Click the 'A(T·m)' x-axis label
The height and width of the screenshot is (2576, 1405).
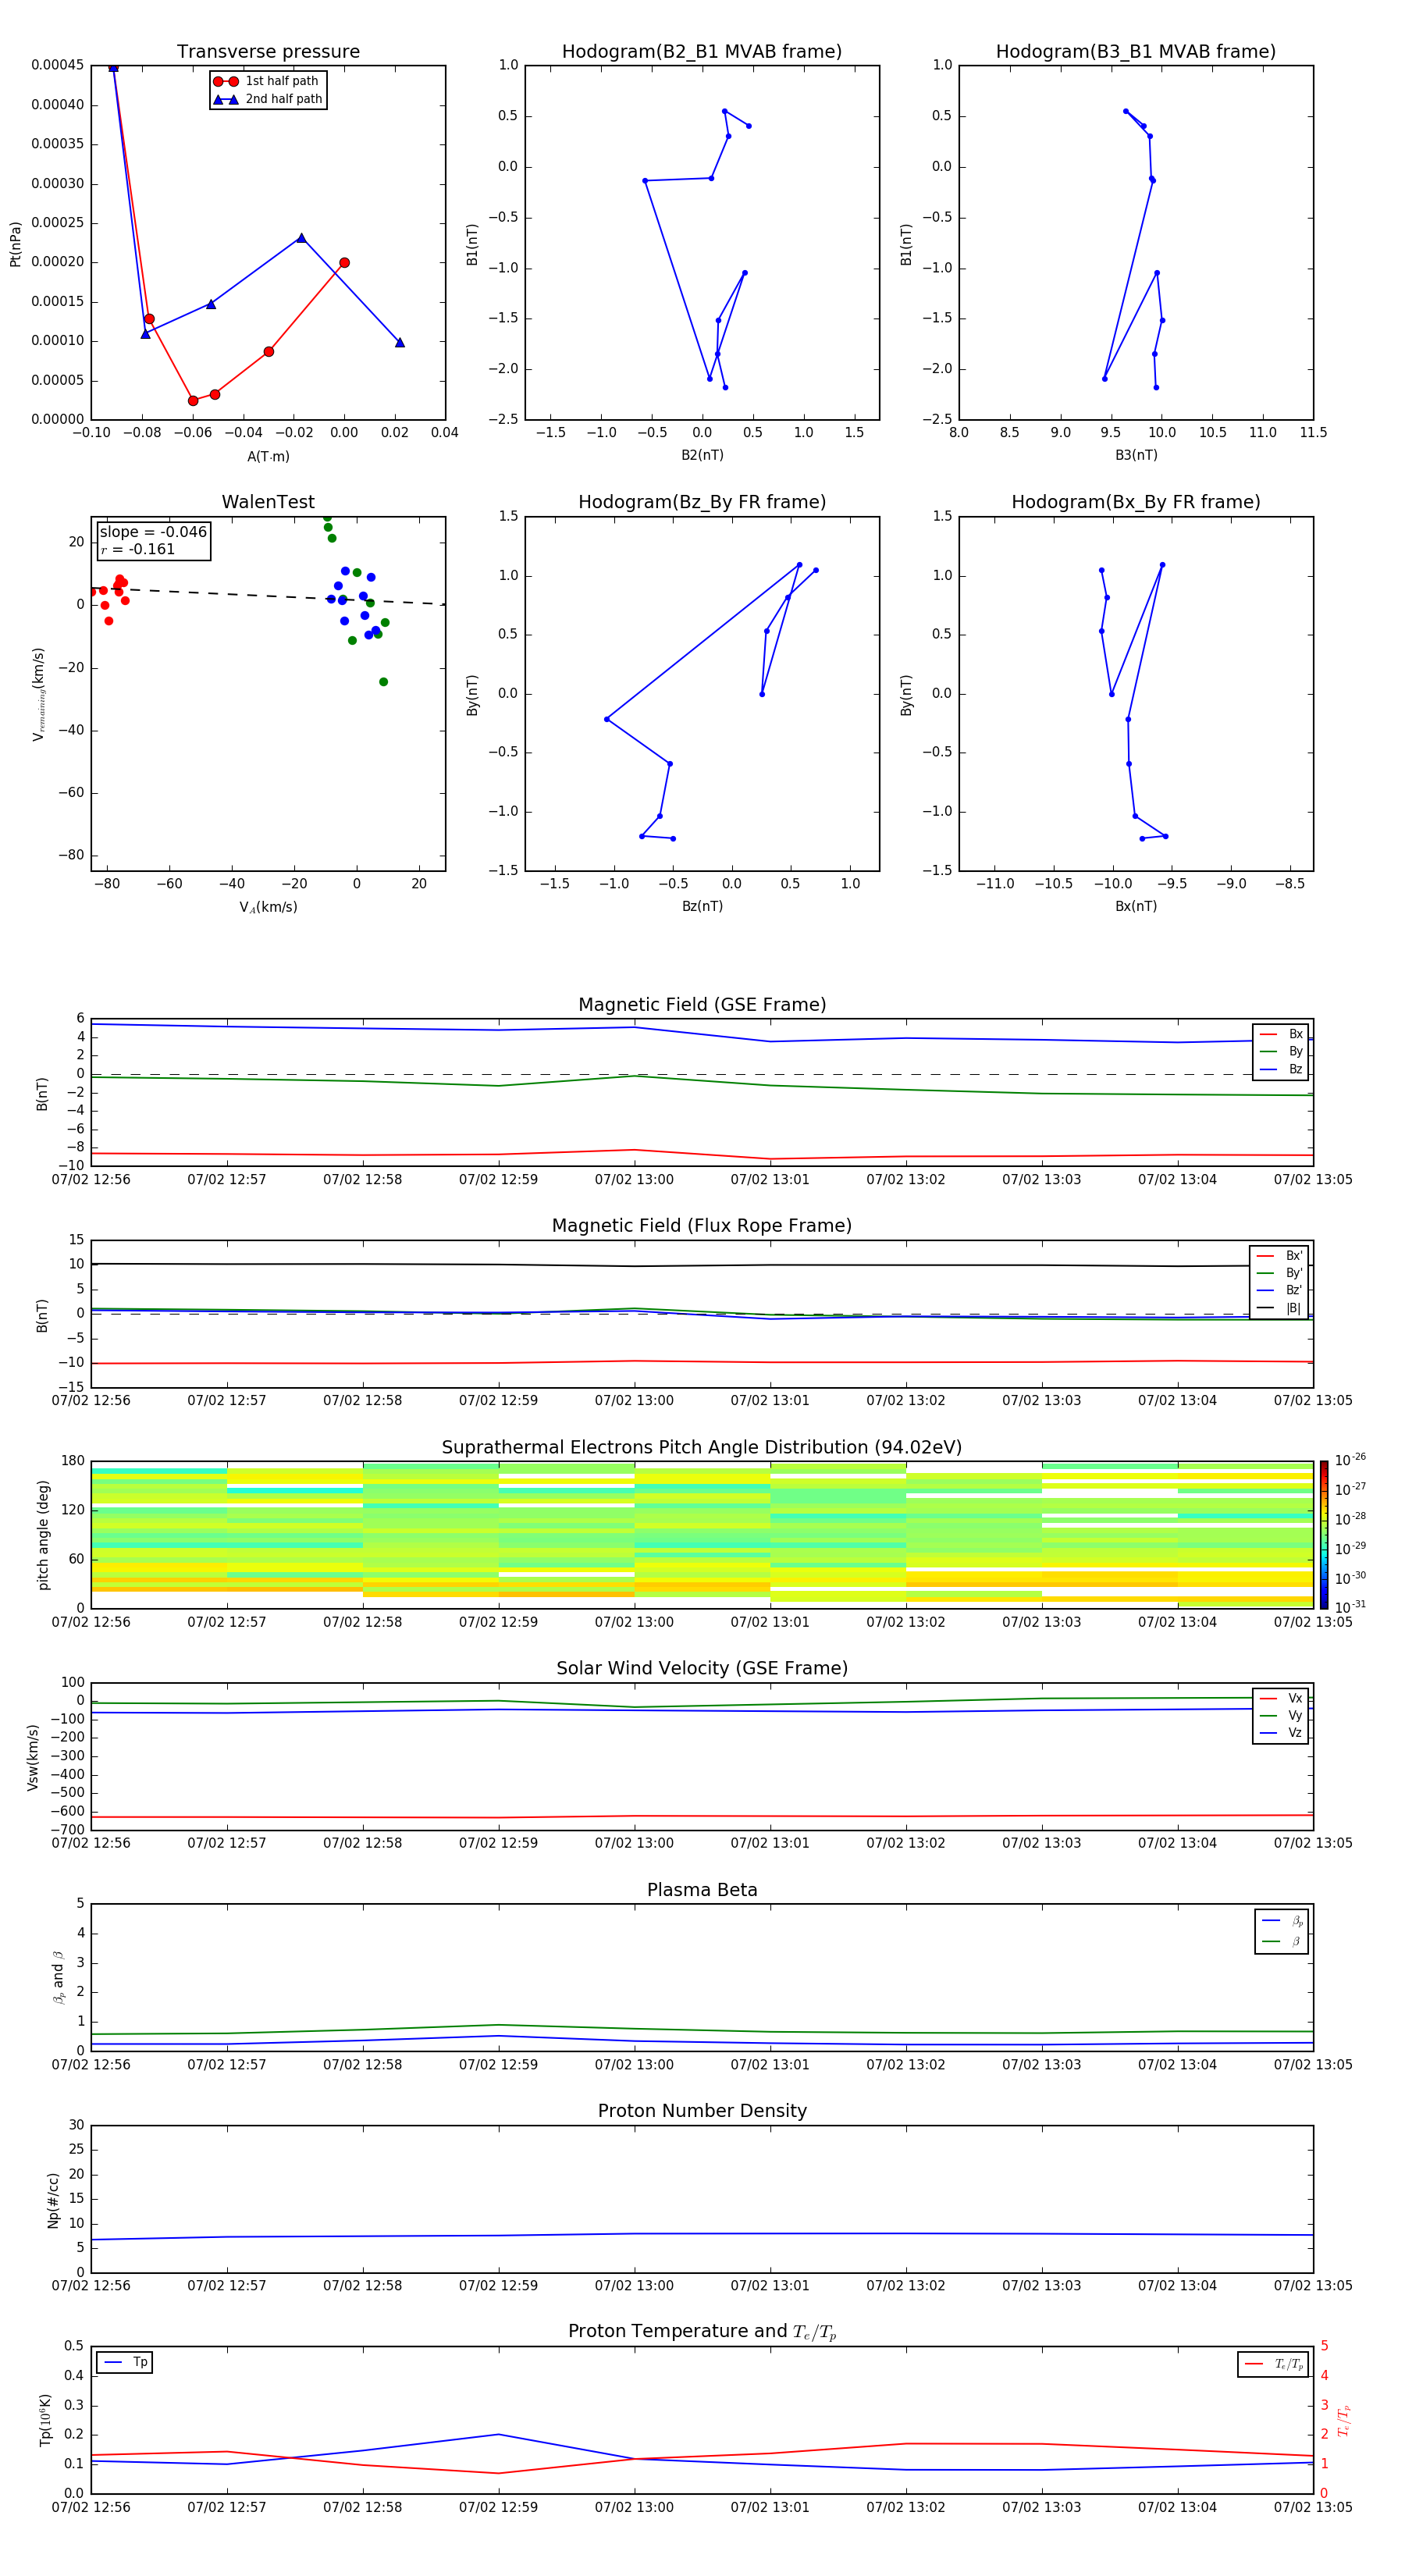click(x=268, y=457)
